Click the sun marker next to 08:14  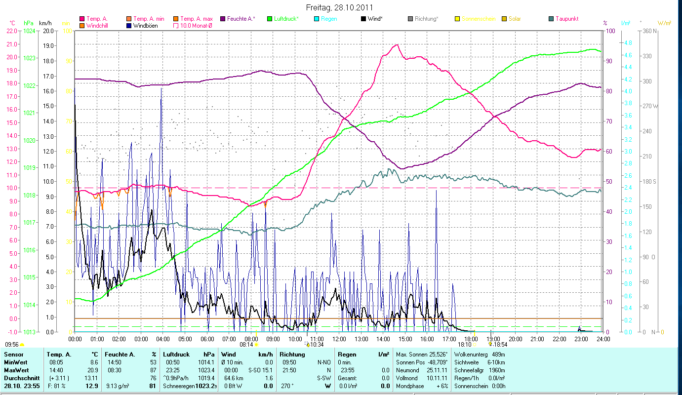[x=256, y=344]
